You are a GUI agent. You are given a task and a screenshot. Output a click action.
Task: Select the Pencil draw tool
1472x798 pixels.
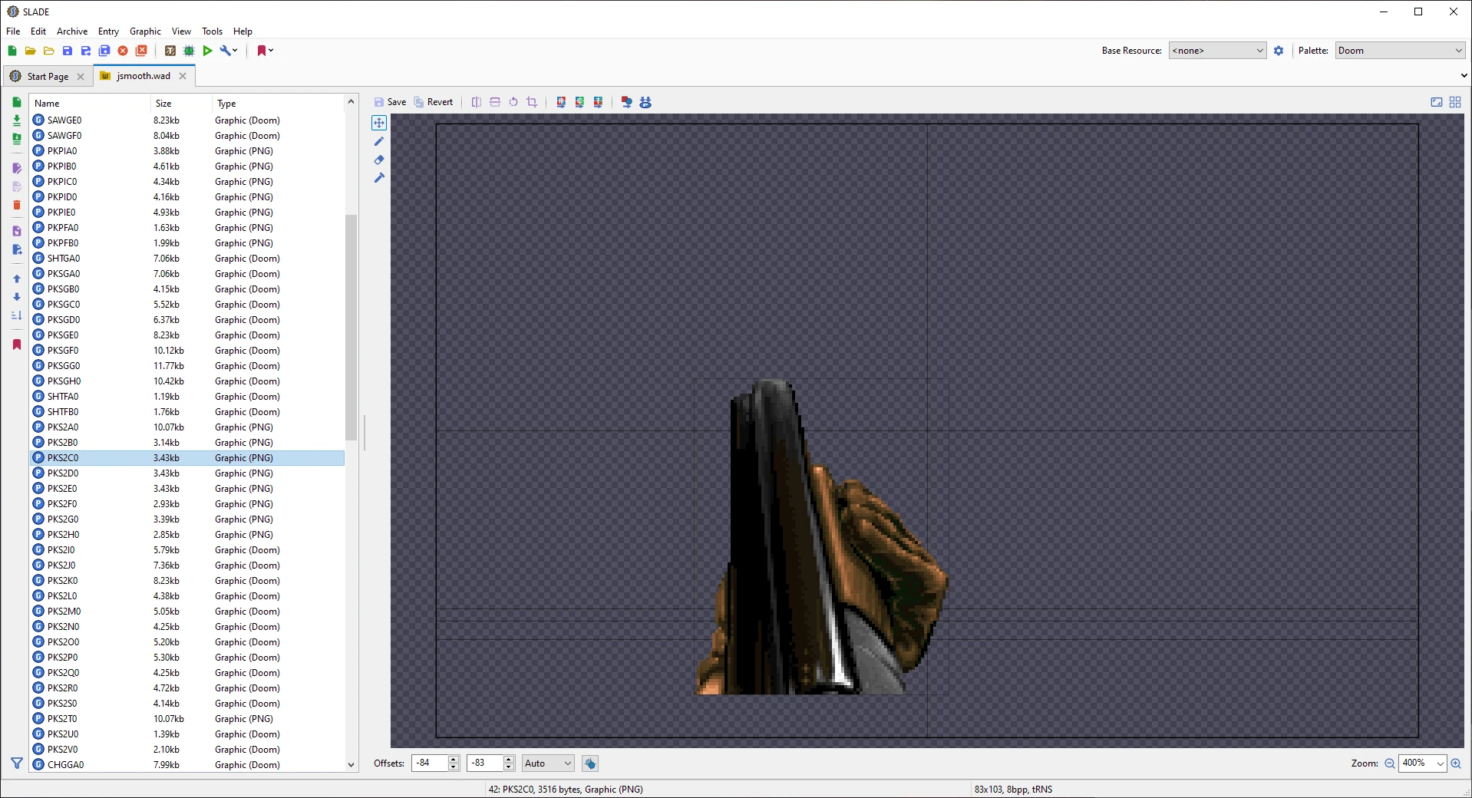point(379,141)
